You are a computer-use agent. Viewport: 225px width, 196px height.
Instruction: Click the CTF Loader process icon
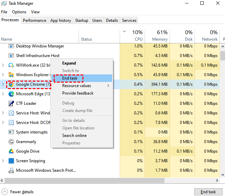coord(11,103)
